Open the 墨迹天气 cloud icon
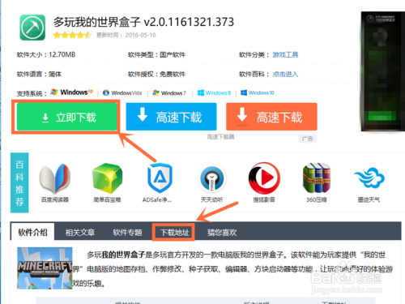405x304 pixels. click(369, 178)
